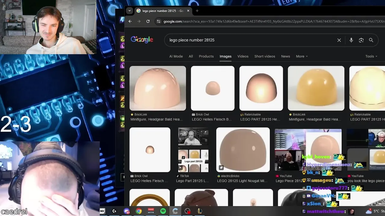The image size is (385, 216).
Task: Open "LEGO 28125 Light Nougat Mi..." link
Action: (242, 181)
